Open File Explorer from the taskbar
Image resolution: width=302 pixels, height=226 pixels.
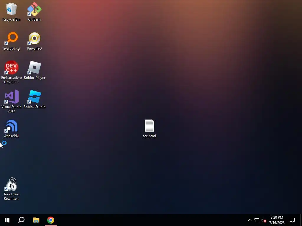(36, 220)
